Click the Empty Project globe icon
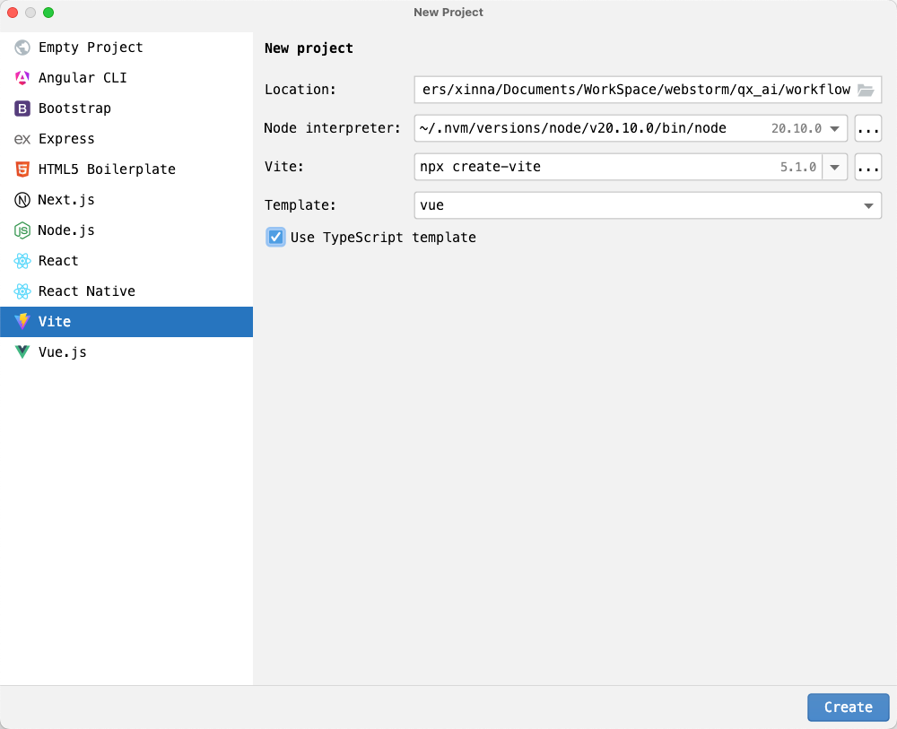 point(22,48)
